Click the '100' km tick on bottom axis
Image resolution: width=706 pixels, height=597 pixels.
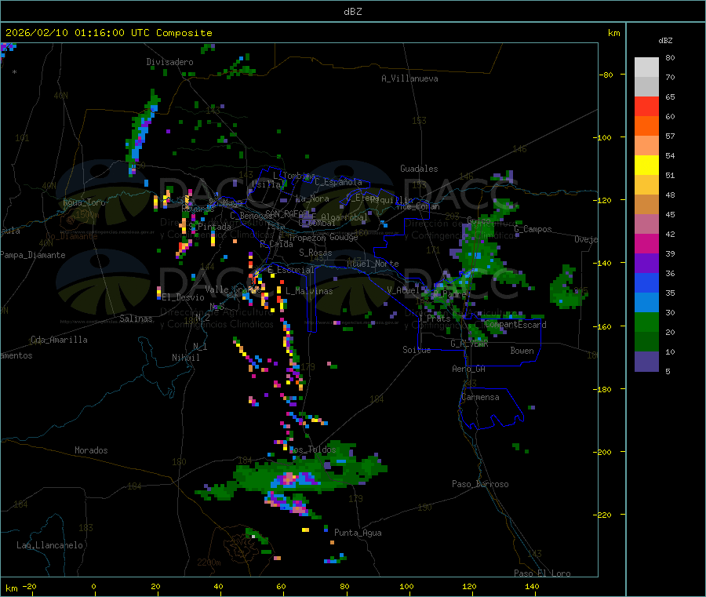point(406,586)
